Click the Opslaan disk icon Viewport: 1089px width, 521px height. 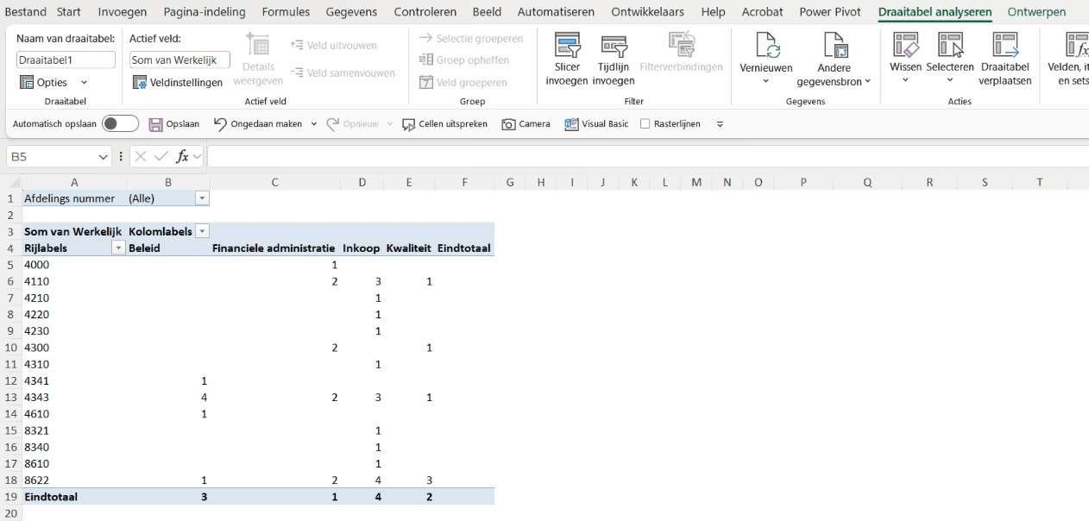click(156, 124)
